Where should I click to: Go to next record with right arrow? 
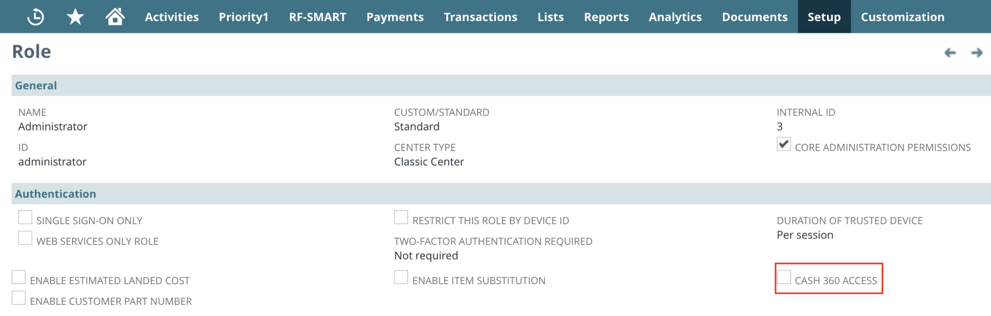(x=976, y=53)
